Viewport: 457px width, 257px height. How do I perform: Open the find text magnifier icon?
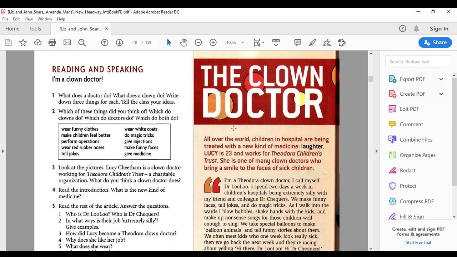click(82, 42)
